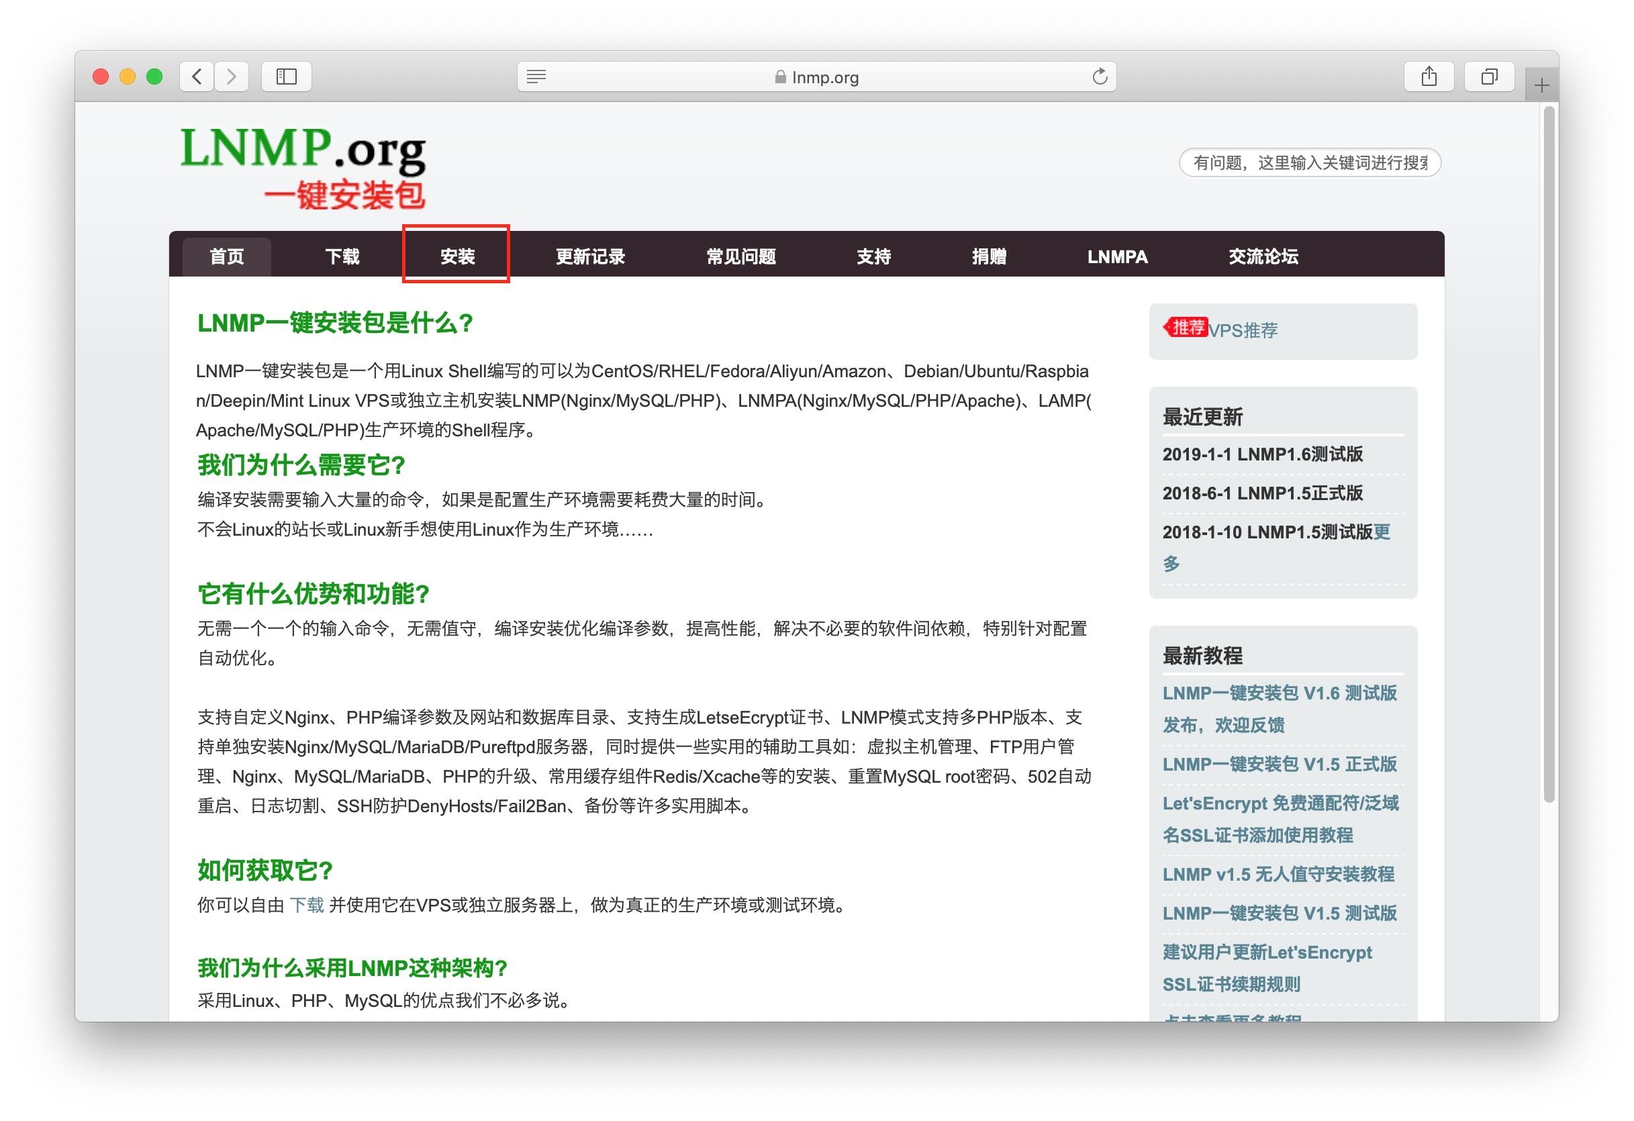Click the red 推荐 badge icon
Image resolution: width=1634 pixels, height=1121 pixels.
[x=1186, y=328]
